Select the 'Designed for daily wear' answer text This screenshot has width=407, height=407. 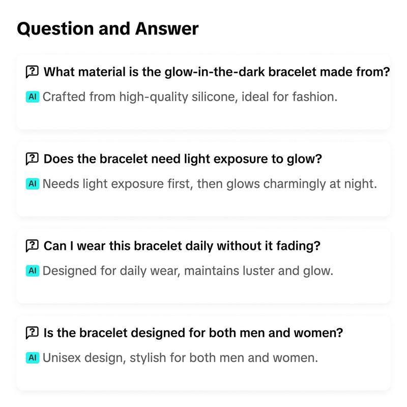(x=188, y=271)
